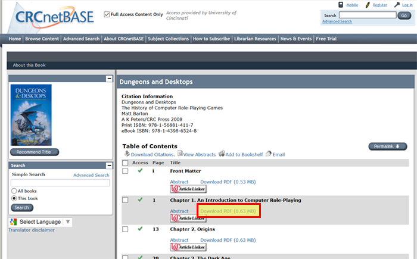417x259 pixels.
Task: Open Free Trial menu item
Action: point(326,39)
